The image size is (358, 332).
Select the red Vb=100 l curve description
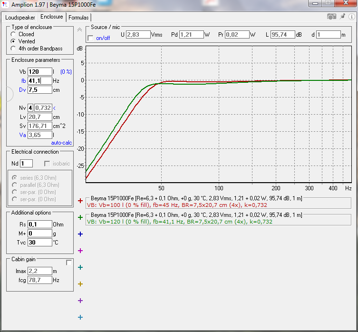(177, 205)
